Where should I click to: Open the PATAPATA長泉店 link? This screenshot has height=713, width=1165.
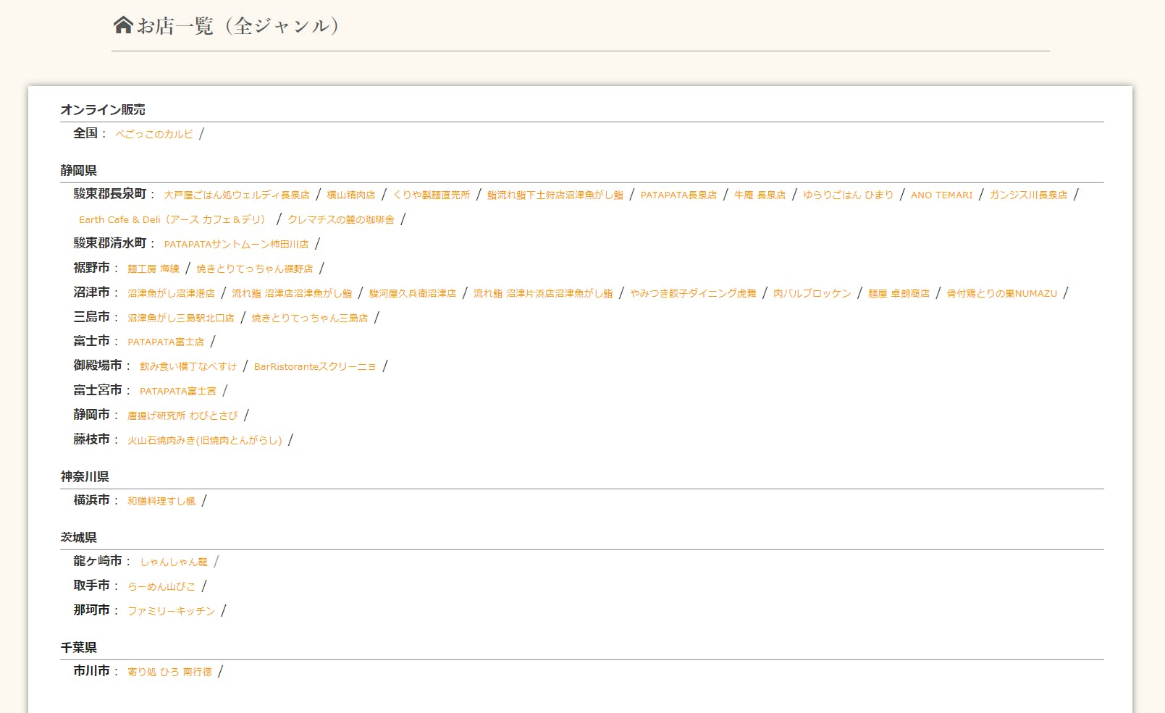point(678,195)
